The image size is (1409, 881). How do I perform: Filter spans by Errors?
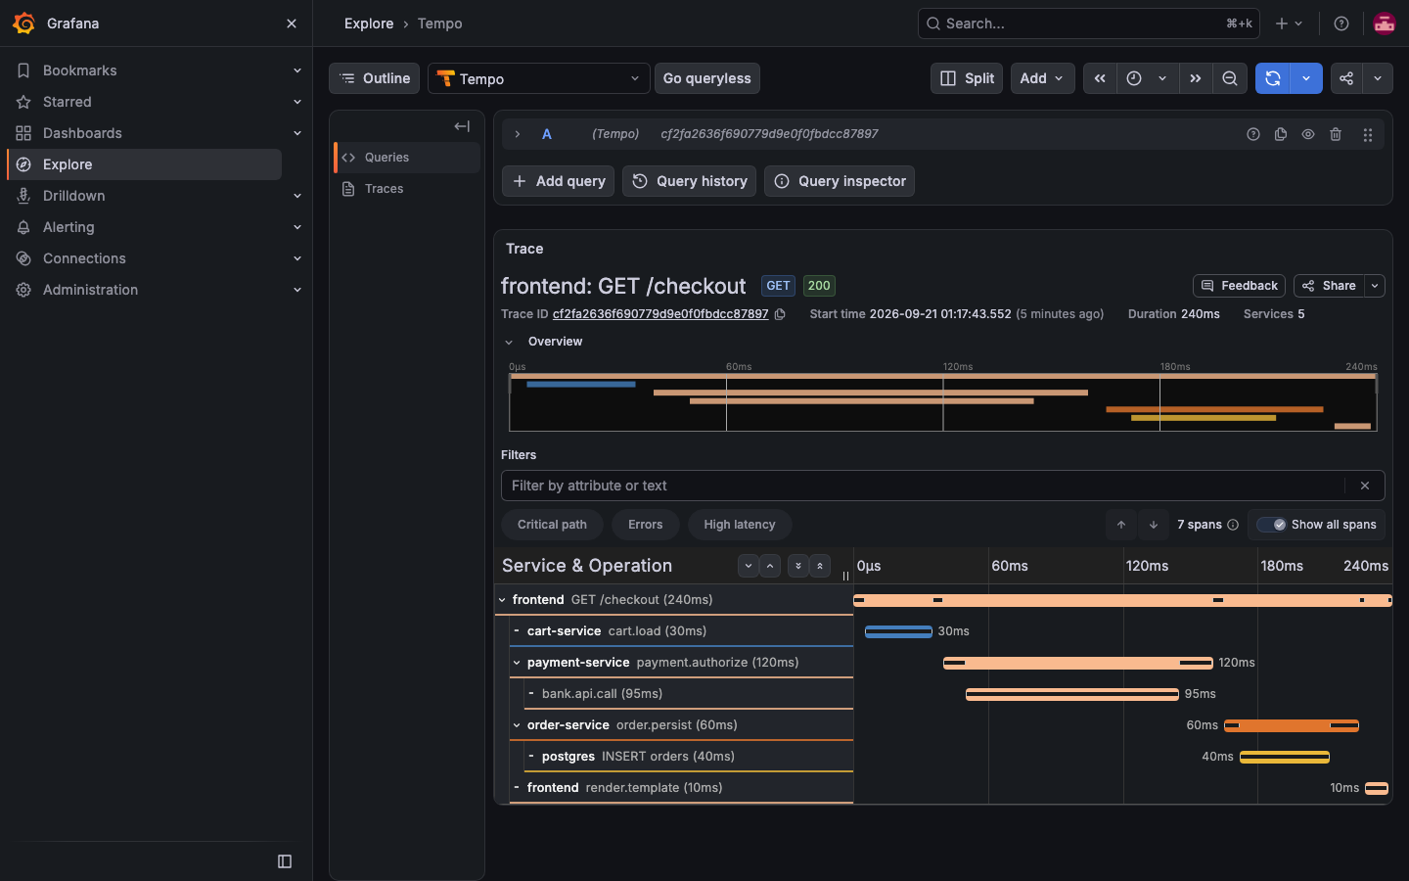tap(646, 525)
